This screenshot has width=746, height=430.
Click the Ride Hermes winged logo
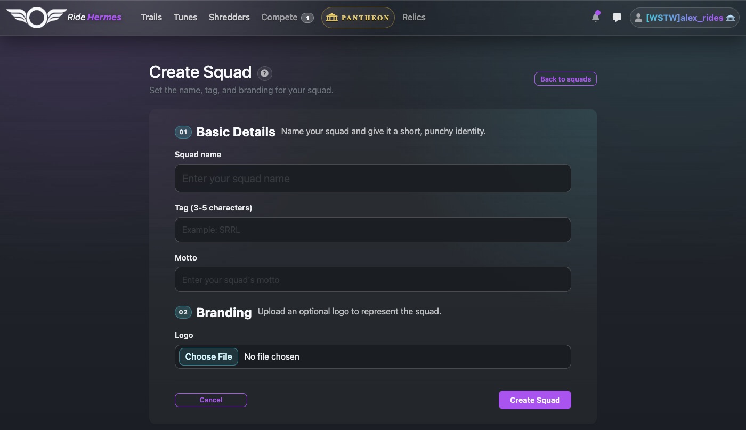tap(36, 18)
